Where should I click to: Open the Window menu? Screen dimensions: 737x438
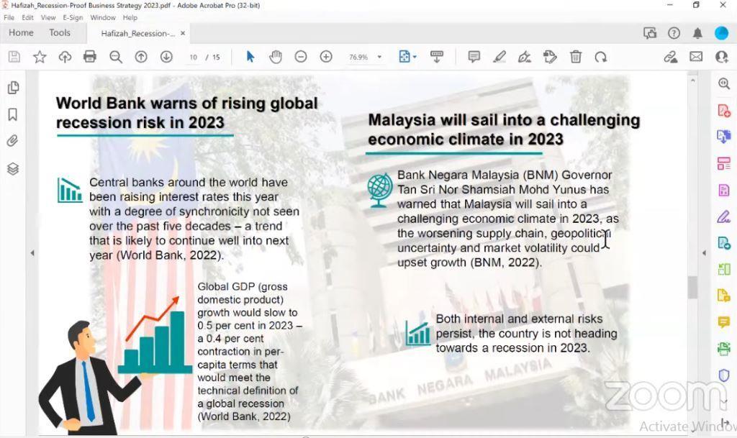(103, 17)
